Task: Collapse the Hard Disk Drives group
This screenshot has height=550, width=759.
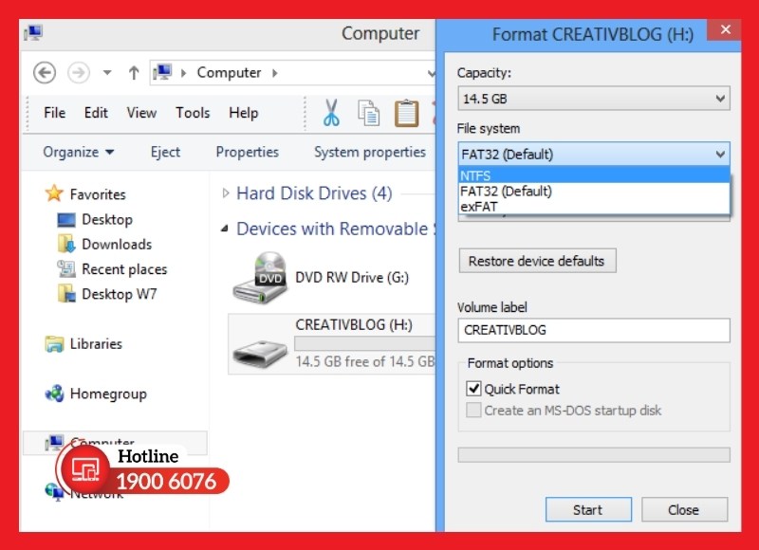Action: (226, 193)
